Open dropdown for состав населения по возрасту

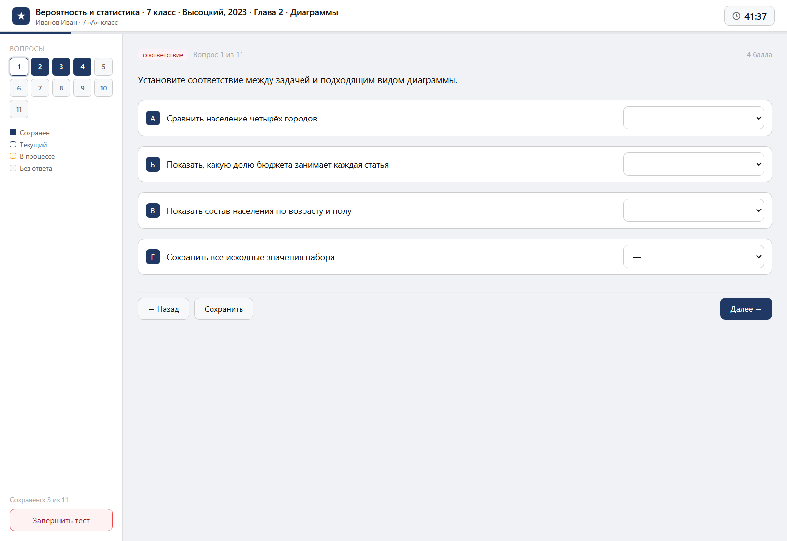coord(694,210)
